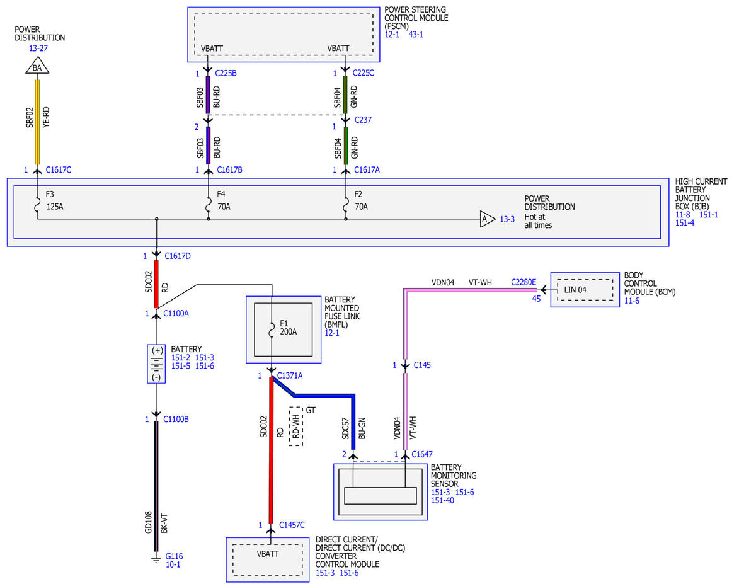View connector C237 details
This screenshot has width=756, height=584.
tap(363, 119)
